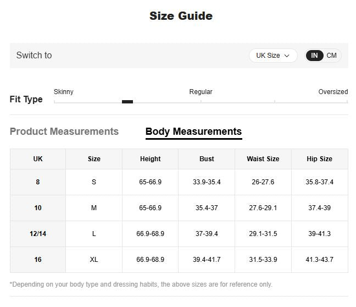This screenshot has height=307, width=356.
Task: Click the Fit Type slider marker
Action: pyautogui.click(x=127, y=102)
